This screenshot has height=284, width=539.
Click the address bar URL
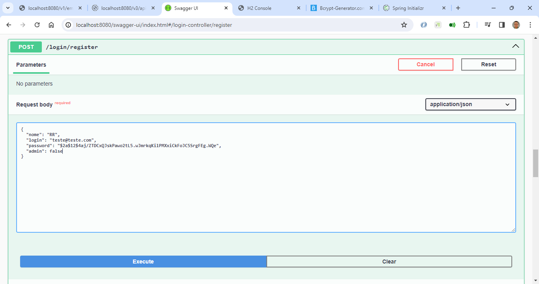click(x=154, y=25)
